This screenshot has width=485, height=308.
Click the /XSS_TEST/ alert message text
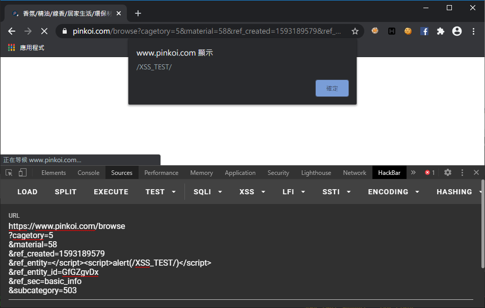[x=154, y=67]
